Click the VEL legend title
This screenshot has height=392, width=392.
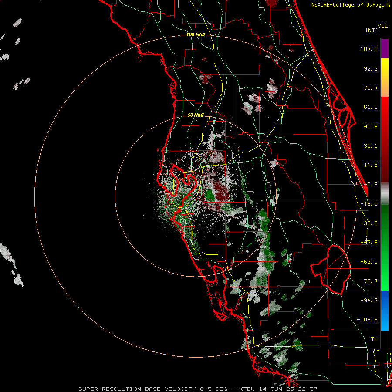point(382,26)
